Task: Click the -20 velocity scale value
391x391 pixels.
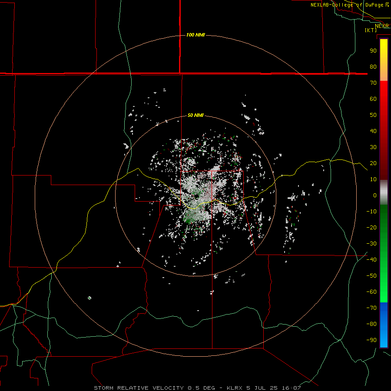Action: [371, 227]
